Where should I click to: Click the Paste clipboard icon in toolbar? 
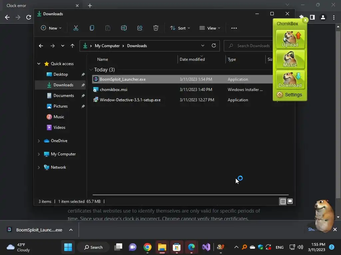coord(108,28)
